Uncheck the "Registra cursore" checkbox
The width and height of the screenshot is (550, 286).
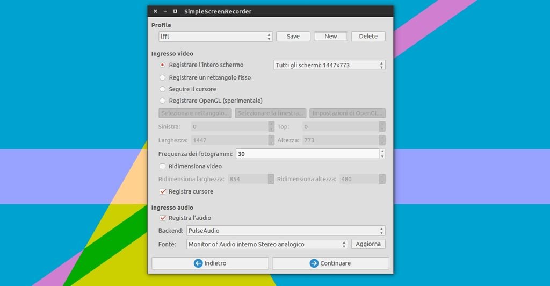163,192
